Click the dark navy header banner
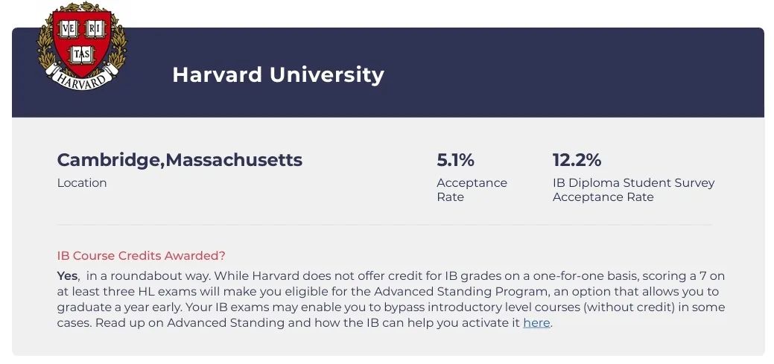Screen dimensions: 774x364 coord(388,72)
